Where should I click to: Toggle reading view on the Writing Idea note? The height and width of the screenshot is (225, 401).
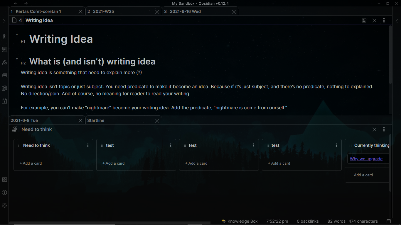364,20
